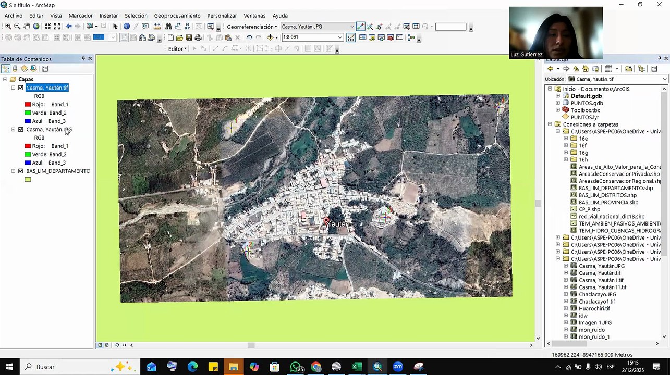The image size is (670, 375).
Task: Undo the last action
Action: click(249, 37)
